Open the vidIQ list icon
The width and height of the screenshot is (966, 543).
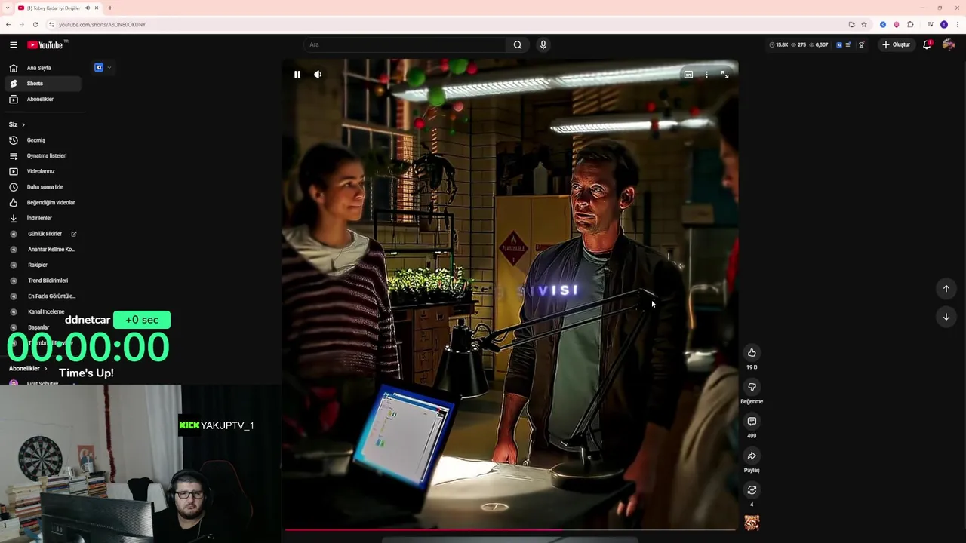pos(849,45)
